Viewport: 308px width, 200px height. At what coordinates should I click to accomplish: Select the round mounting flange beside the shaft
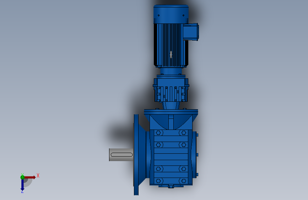(136, 155)
